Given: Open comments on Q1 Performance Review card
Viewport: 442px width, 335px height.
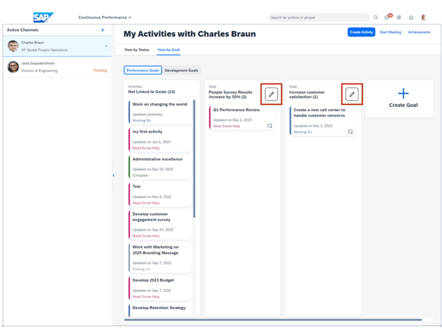Looking at the screenshot, I should pos(269,126).
